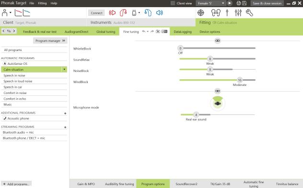
Task: Expand the Calm situation dropdown arrow
Action: (64, 69)
